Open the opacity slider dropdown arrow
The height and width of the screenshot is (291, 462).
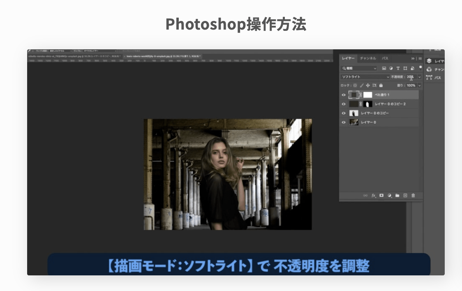tap(420, 77)
